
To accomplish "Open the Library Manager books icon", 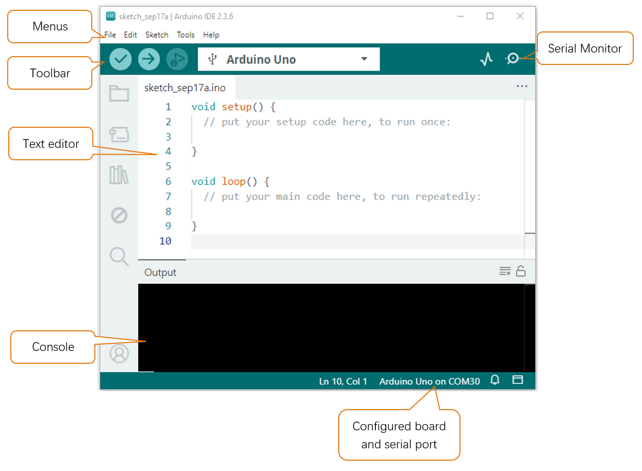I will pos(119,175).
